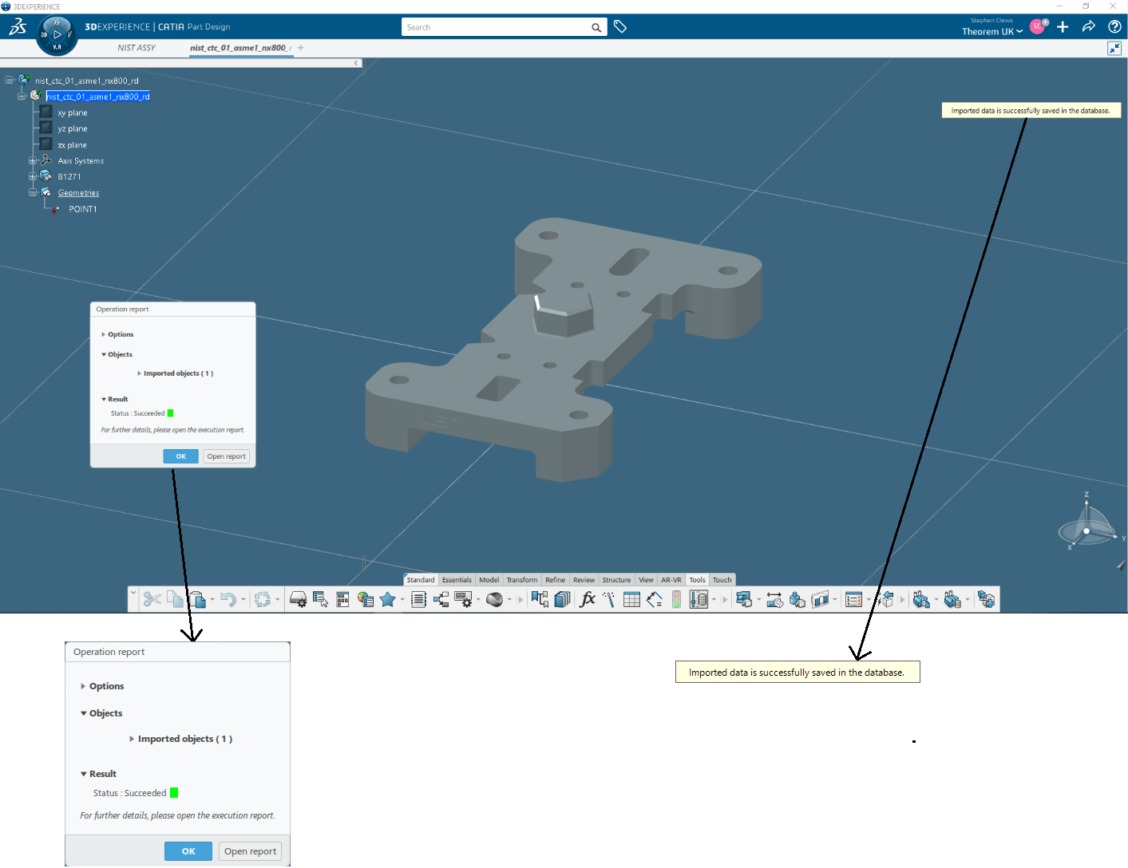The image size is (1128, 868).
Task: Select the Essentials toolbar tab
Action: [457, 580]
